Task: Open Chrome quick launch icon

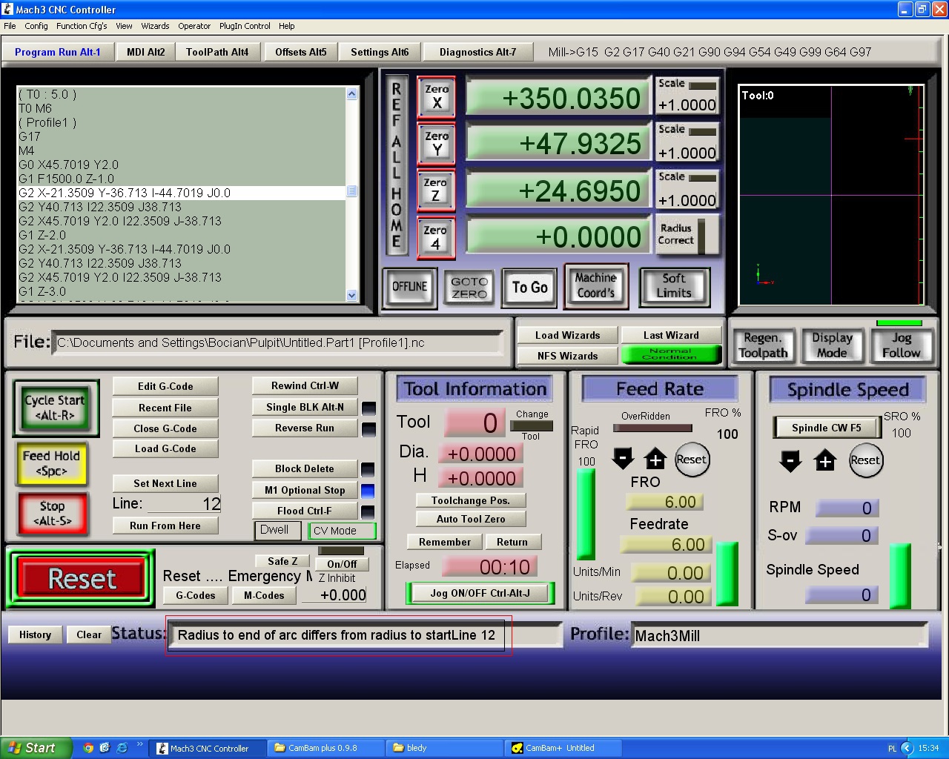Action: [x=88, y=748]
